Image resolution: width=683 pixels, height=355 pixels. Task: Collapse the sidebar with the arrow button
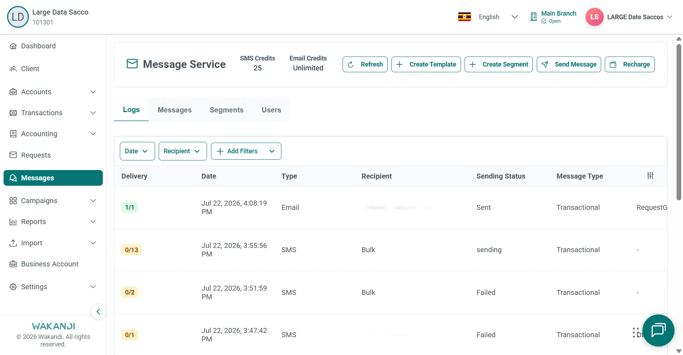coord(98,312)
